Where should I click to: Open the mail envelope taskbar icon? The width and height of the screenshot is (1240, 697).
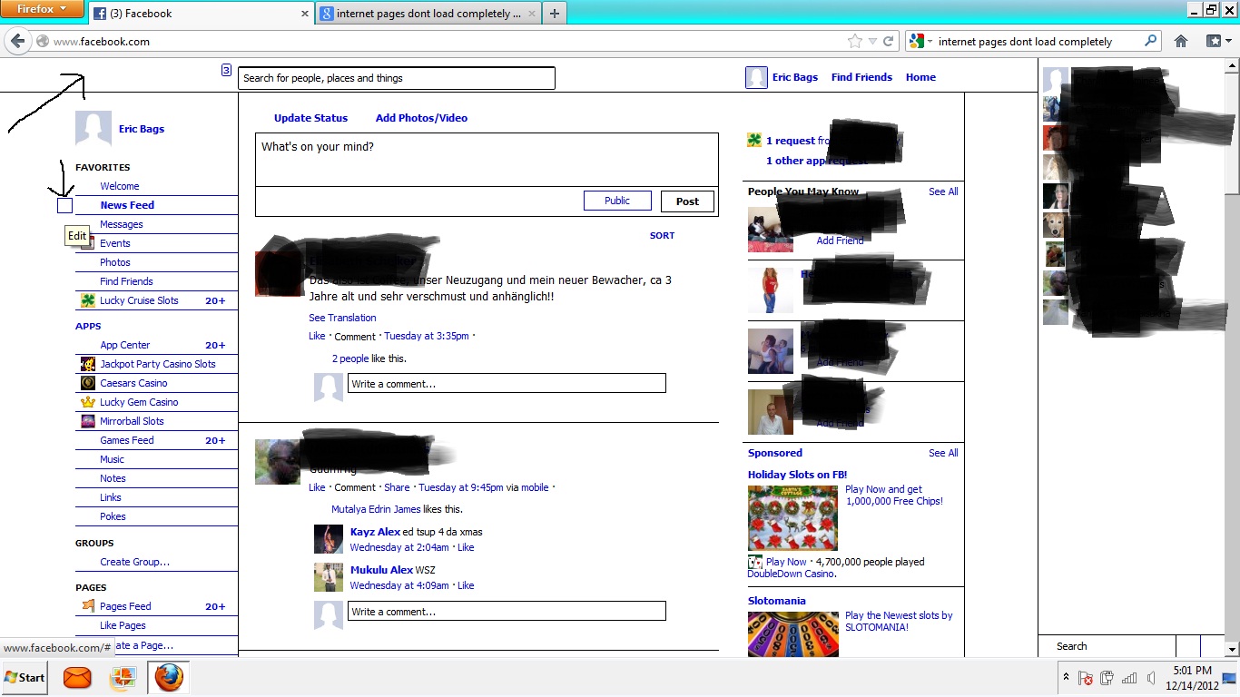point(77,678)
